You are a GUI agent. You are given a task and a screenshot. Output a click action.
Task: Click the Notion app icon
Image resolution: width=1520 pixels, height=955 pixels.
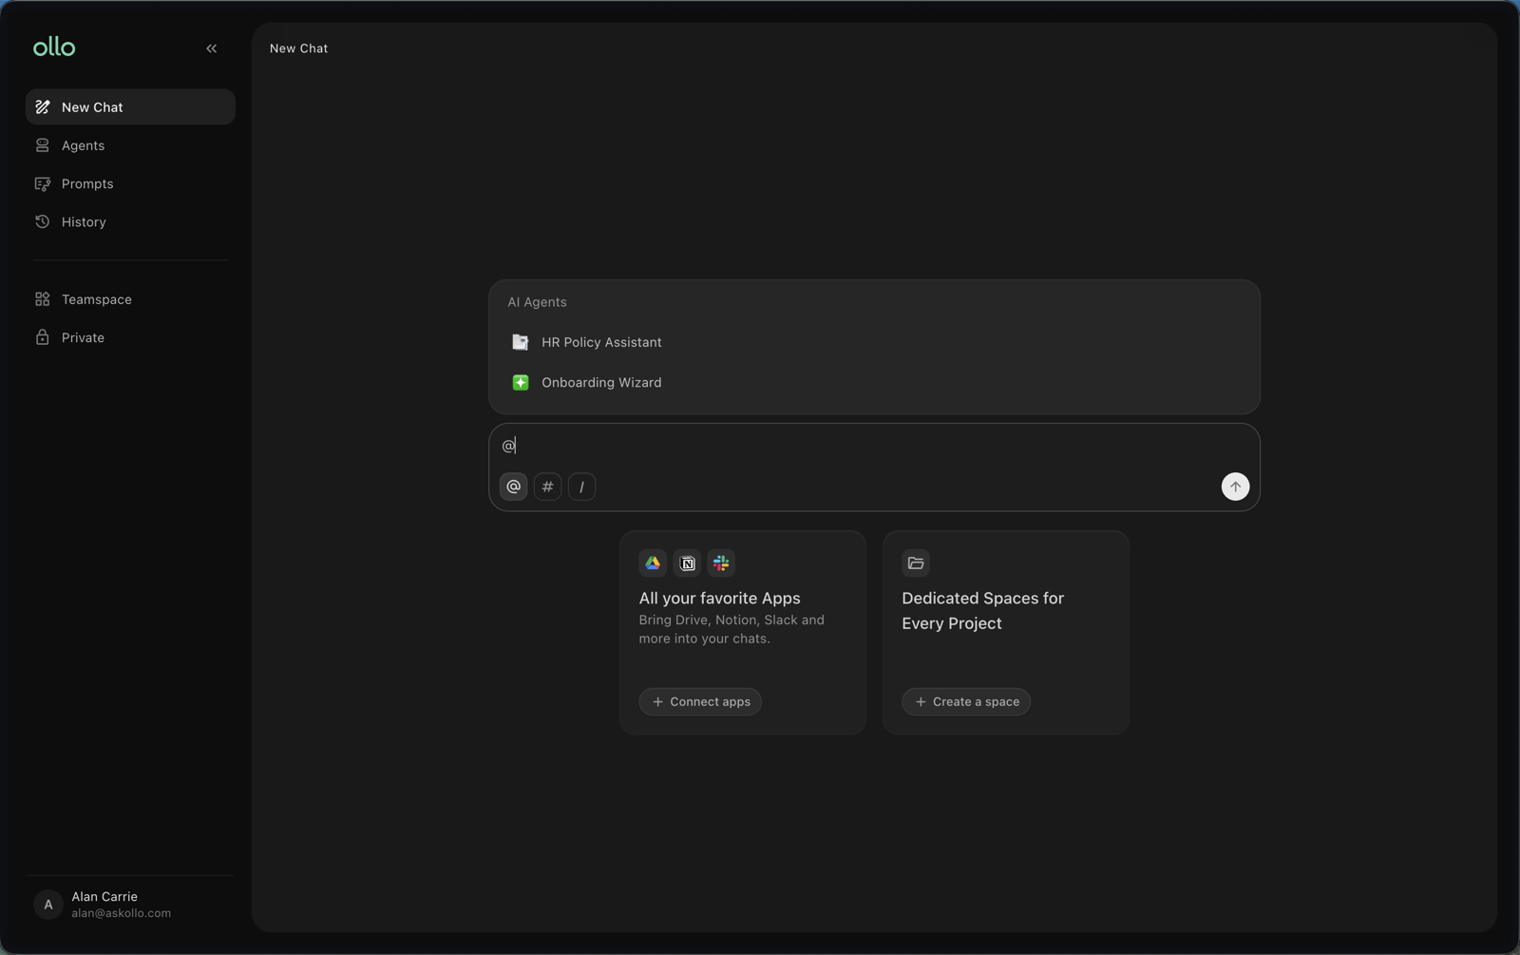pyautogui.click(x=687, y=563)
